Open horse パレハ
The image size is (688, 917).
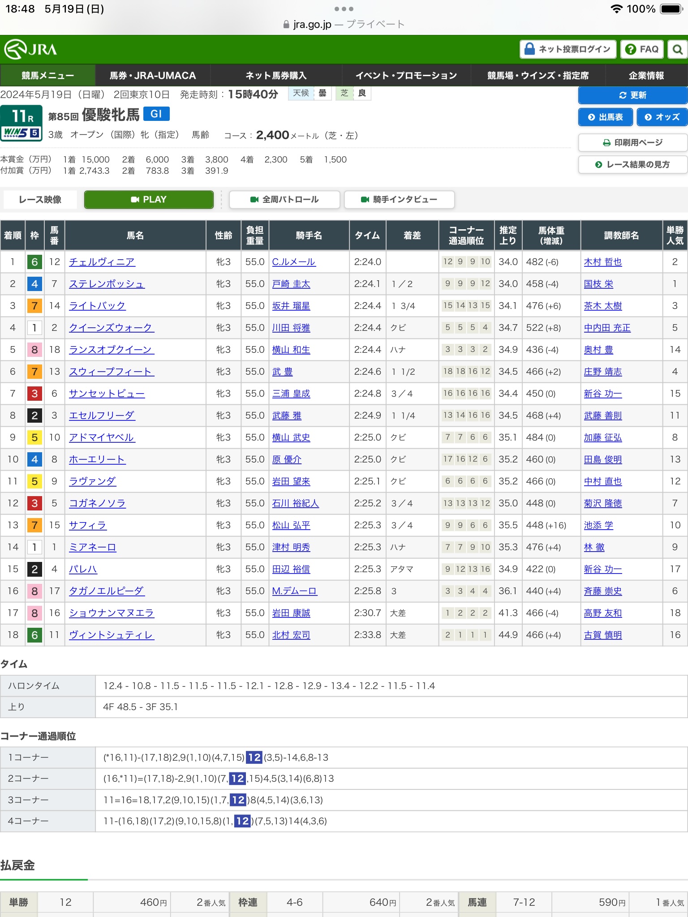coord(83,569)
